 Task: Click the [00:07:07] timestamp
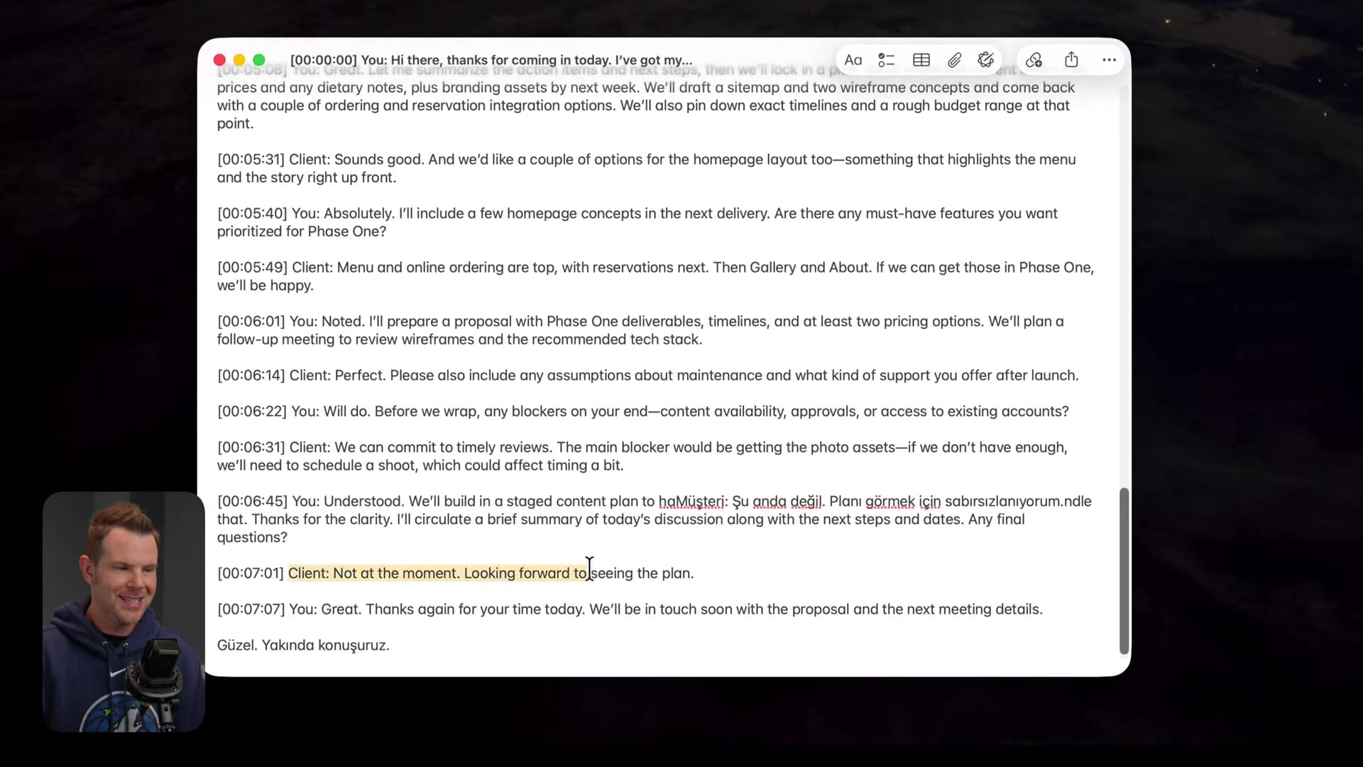tap(251, 609)
